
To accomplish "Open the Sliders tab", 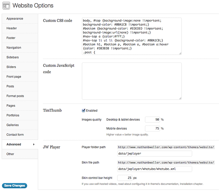I will (11, 67).
